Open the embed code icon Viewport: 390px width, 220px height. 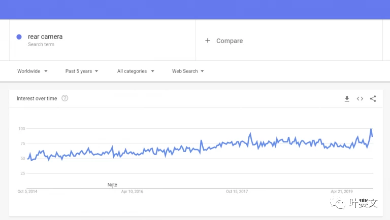tap(360, 99)
